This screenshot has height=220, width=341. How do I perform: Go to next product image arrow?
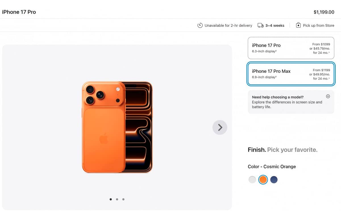click(220, 127)
